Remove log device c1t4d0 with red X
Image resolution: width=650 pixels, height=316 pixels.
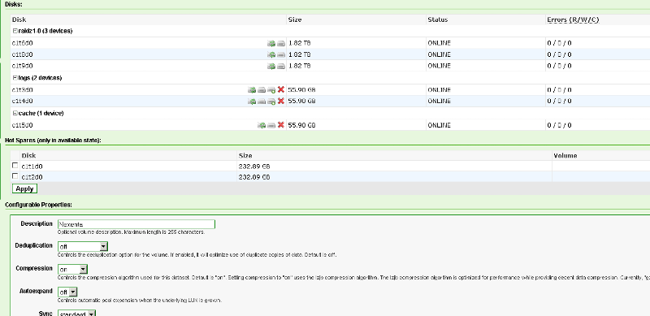coord(281,101)
